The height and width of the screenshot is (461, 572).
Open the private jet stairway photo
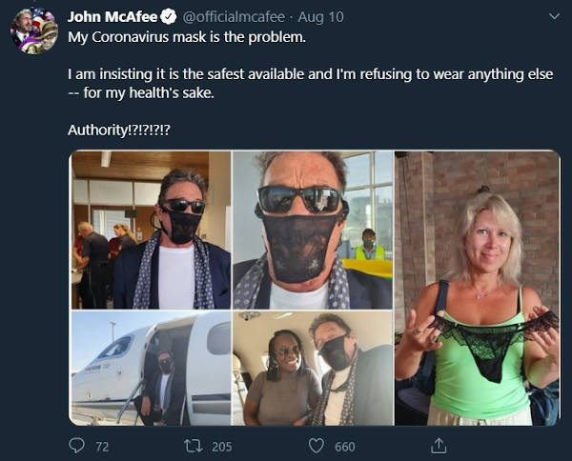[x=150, y=368]
